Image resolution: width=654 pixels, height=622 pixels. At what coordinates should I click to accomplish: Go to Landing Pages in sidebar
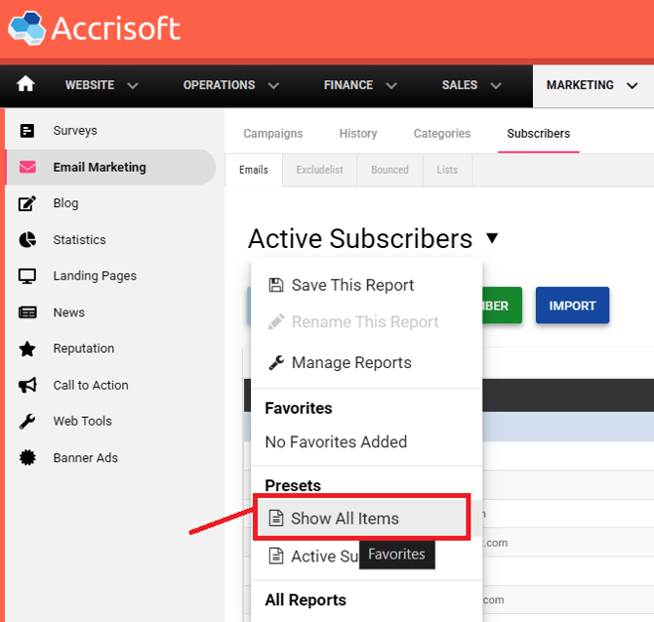click(x=94, y=276)
